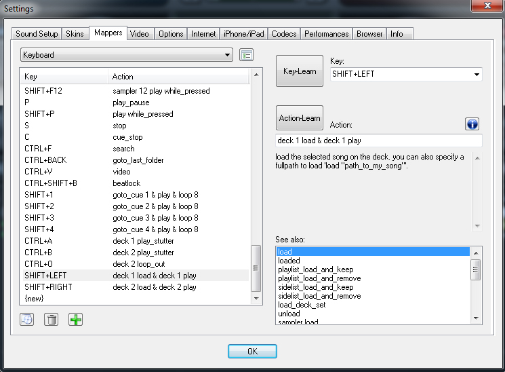Select the {new} entry in mapping list
The height and width of the screenshot is (372, 505).
coord(134,299)
